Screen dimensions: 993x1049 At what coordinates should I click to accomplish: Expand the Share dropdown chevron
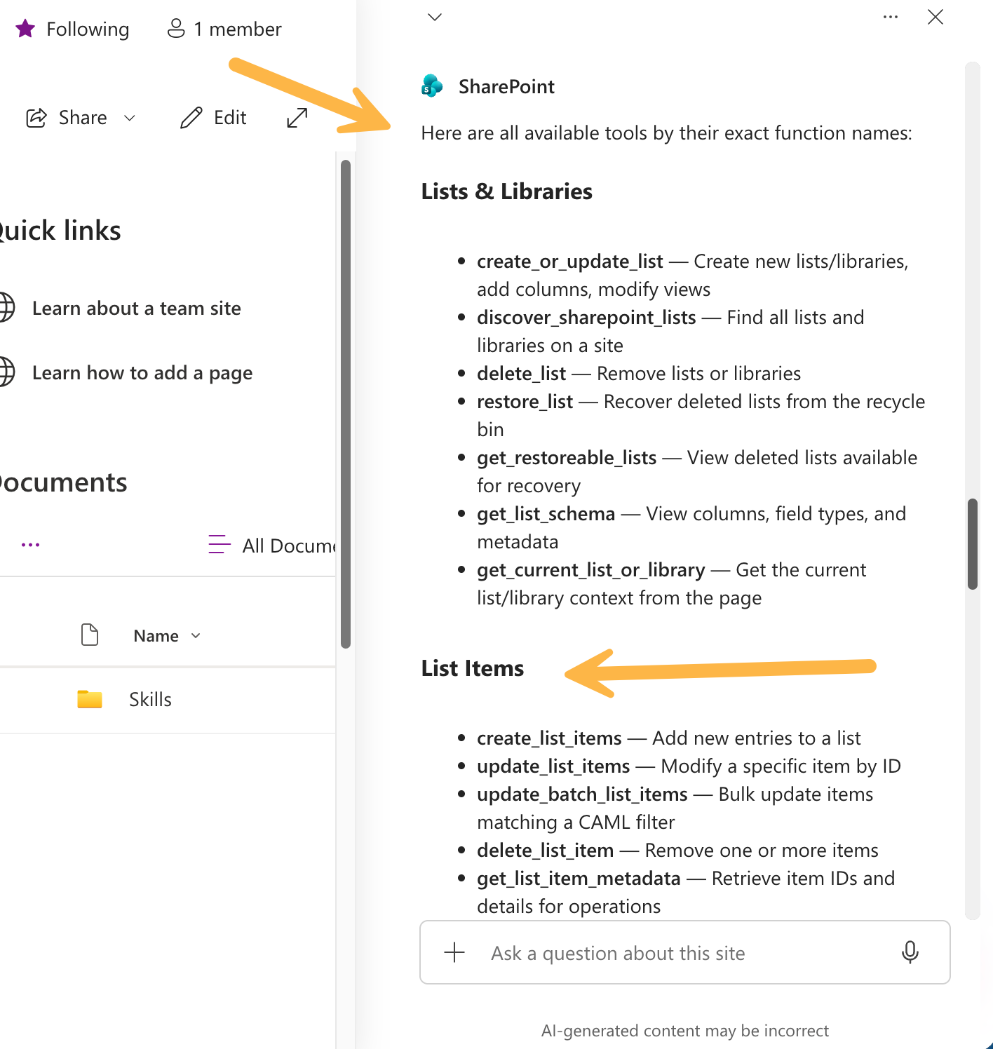(x=130, y=118)
